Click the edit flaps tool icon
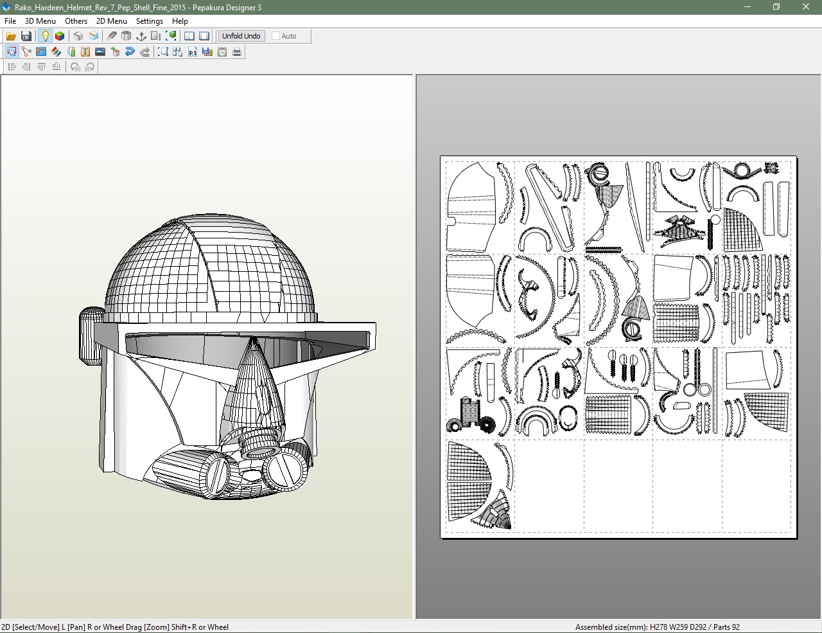 click(71, 51)
